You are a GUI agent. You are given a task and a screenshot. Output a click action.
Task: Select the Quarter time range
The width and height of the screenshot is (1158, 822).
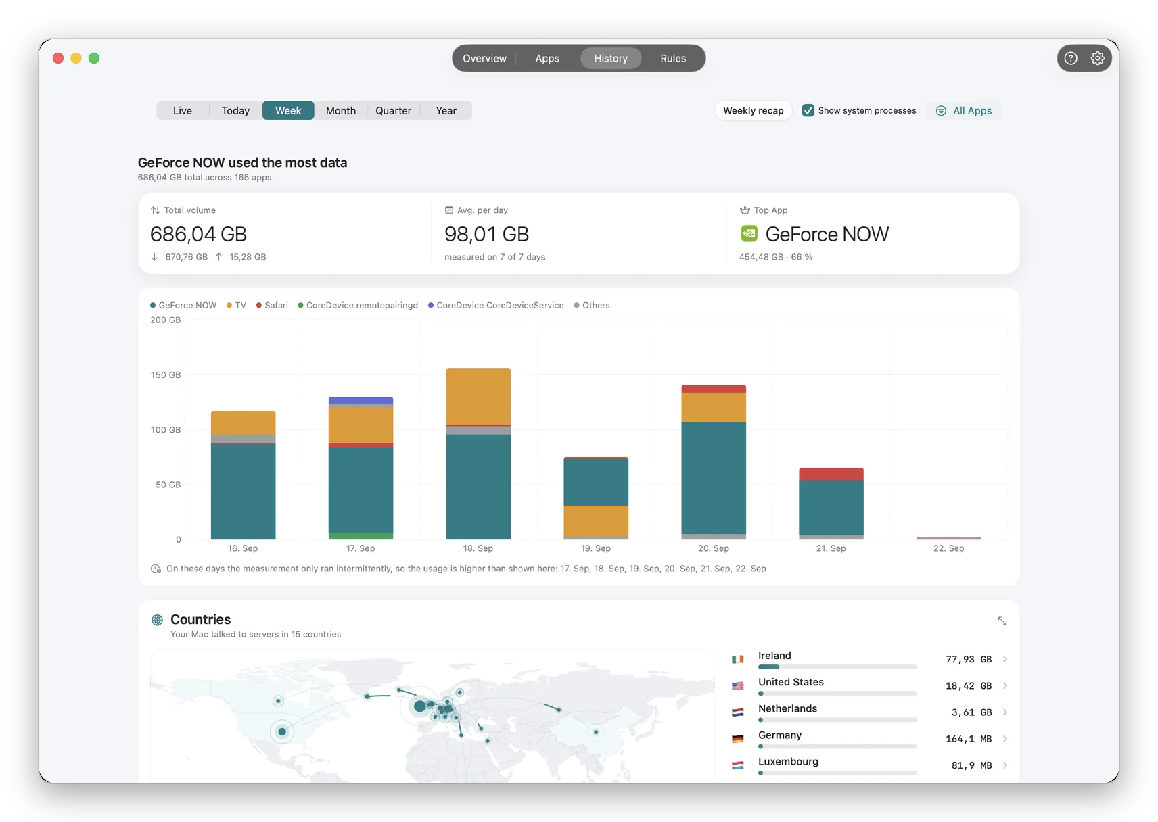(x=394, y=111)
